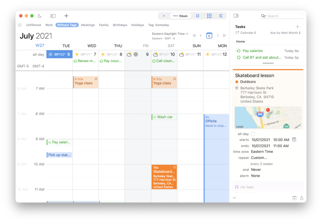The height and width of the screenshot is (223, 322).
Task: Select the Meetings calendar set
Action: click(x=88, y=25)
